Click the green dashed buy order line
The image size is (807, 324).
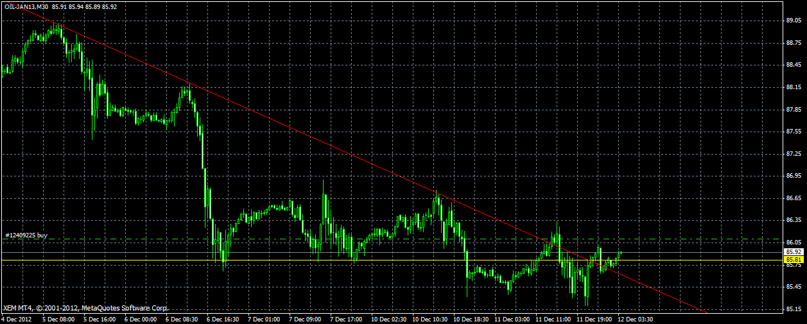pyautogui.click(x=392, y=239)
